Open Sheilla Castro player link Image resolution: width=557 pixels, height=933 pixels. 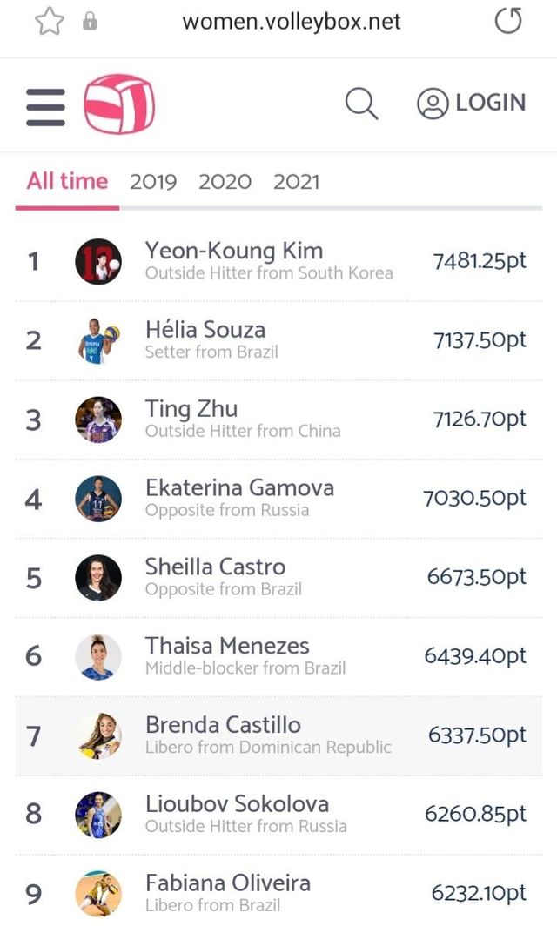[215, 567]
